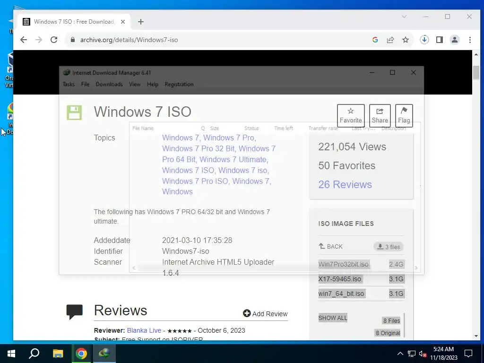Viewport: 484px width, 363px height.
Task: Switch to Internet Download Manager on taskbar
Action: coord(104,354)
